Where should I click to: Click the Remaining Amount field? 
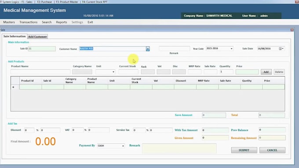pos(272,138)
